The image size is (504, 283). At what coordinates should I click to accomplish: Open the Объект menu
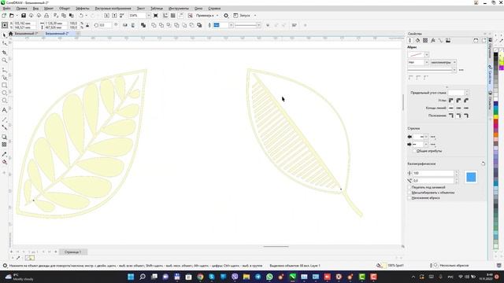tap(65, 9)
